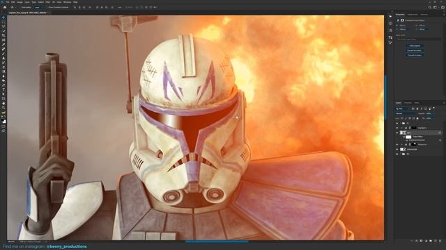Click the three-dots more options in options bar
This screenshot has width=446, height=250.
[x=120, y=8]
